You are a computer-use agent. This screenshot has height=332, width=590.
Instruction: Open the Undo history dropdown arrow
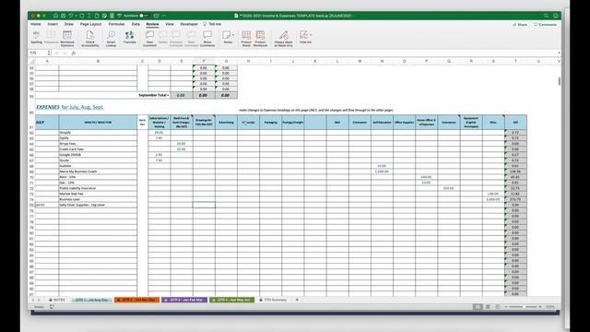pos(76,16)
